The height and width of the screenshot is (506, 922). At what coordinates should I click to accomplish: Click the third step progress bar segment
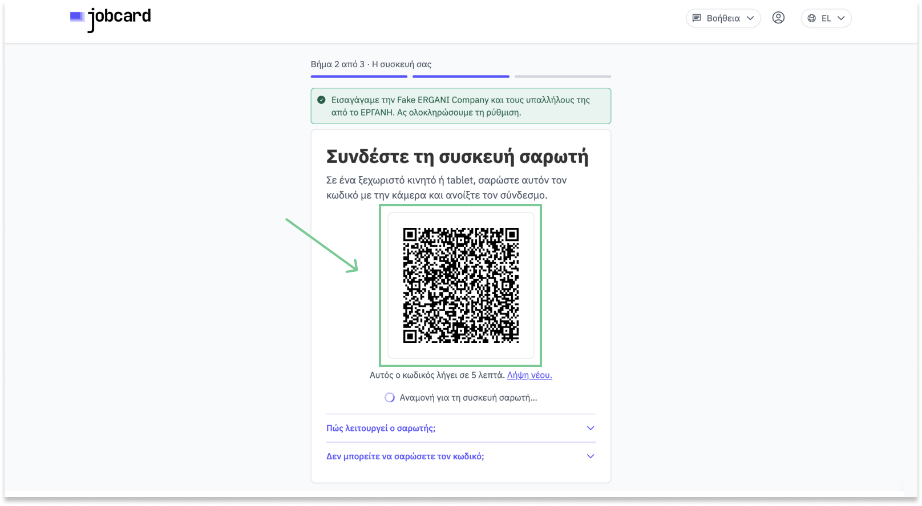563,76
